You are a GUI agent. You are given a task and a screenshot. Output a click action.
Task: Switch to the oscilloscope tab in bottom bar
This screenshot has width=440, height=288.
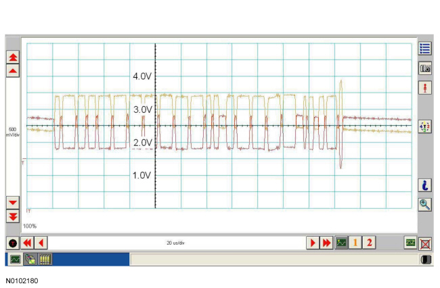pos(14,259)
